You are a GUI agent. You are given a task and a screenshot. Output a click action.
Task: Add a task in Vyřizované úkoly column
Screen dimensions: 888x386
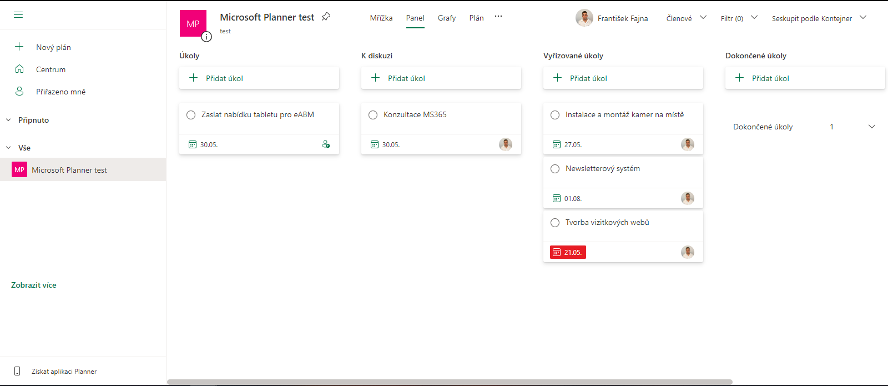point(623,78)
